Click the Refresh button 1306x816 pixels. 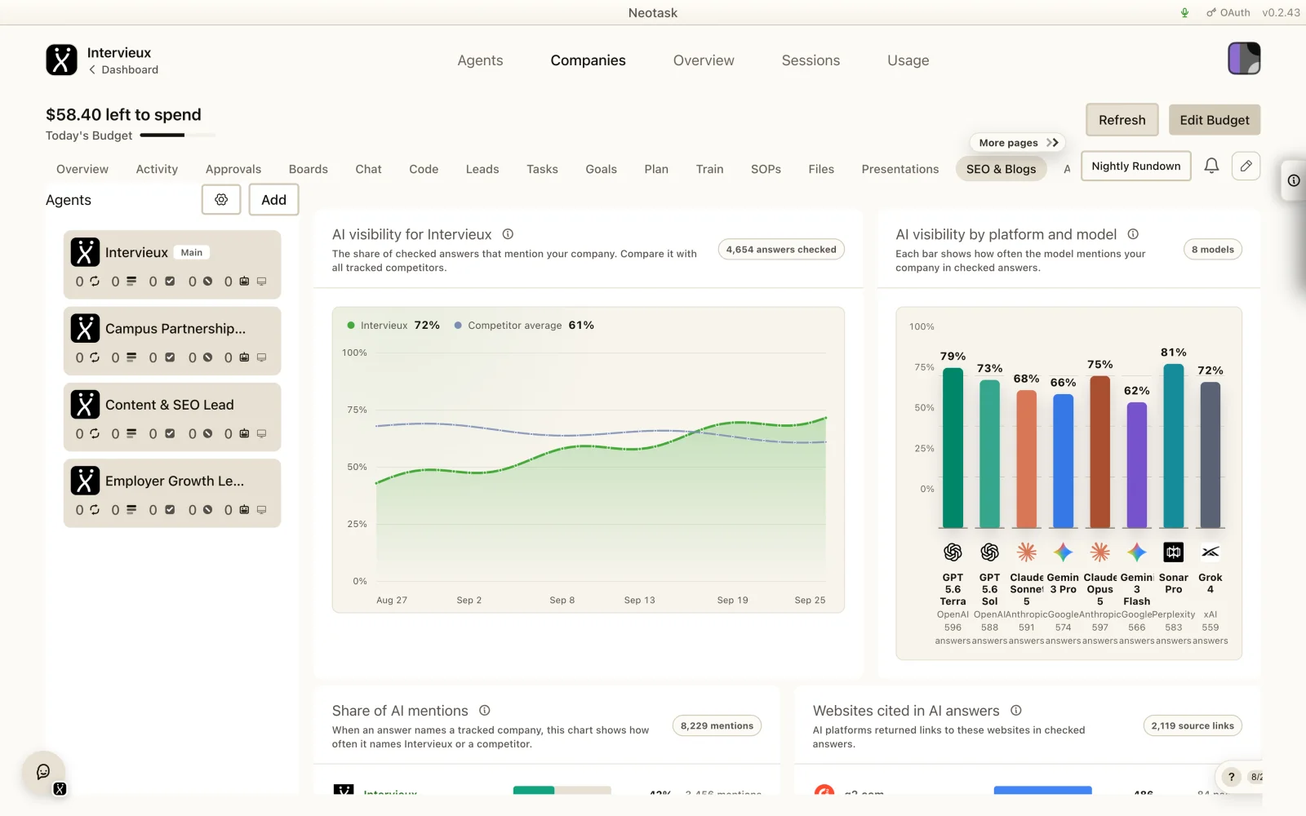click(1122, 120)
